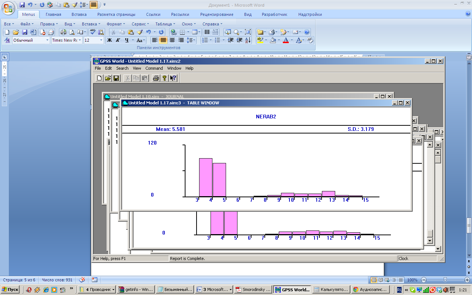Open the Command menu in GPSS World
The height and width of the screenshot is (295, 472).
tap(154, 68)
